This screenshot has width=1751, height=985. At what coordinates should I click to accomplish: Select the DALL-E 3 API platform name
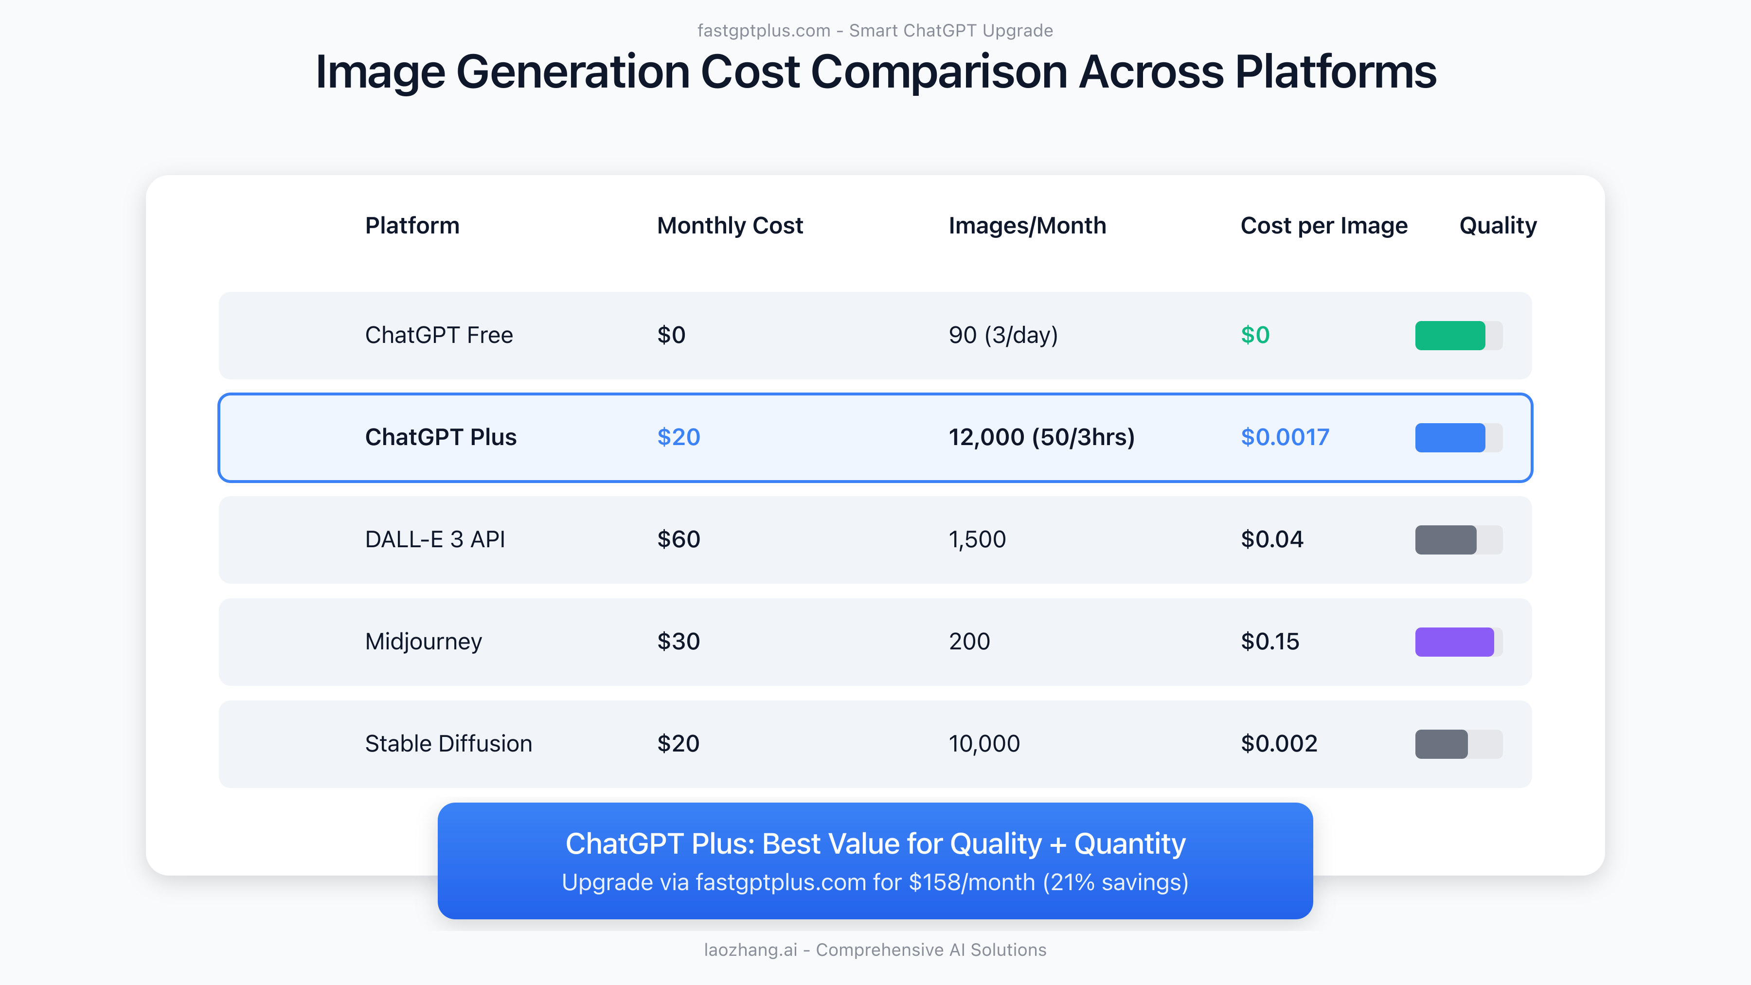tap(435, 539)
